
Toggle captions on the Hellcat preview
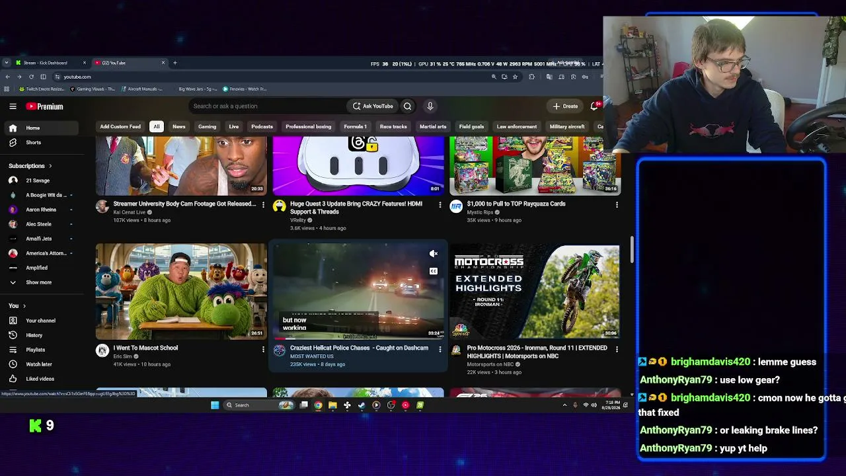point(434,271)
